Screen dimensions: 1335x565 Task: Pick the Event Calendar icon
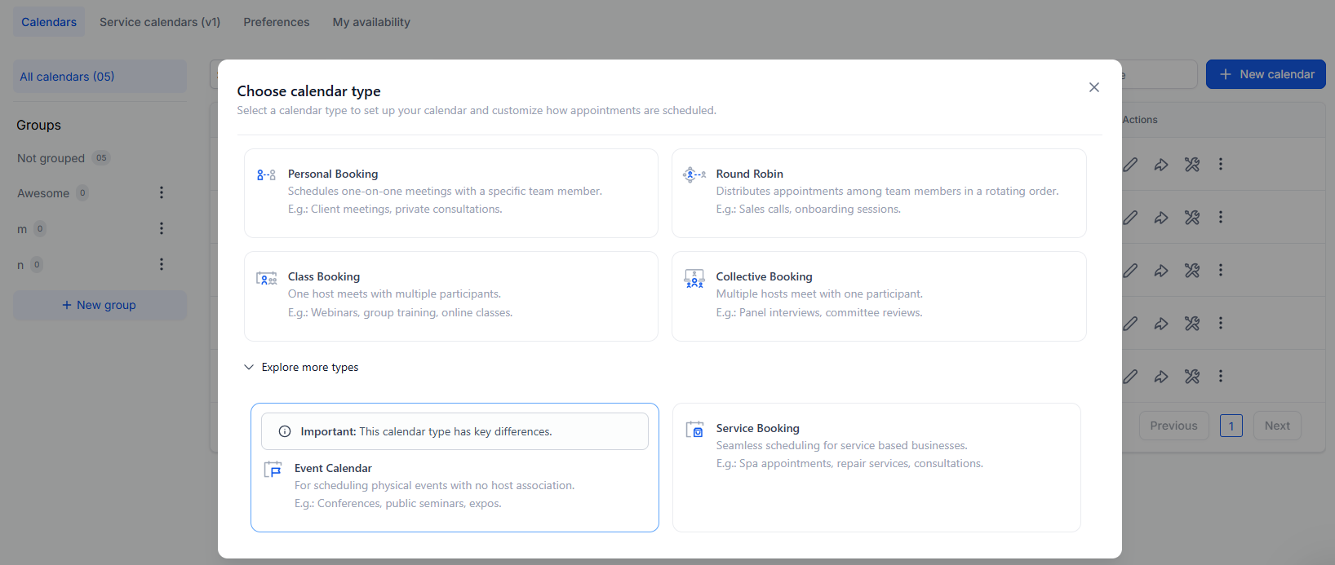(273, 470)
